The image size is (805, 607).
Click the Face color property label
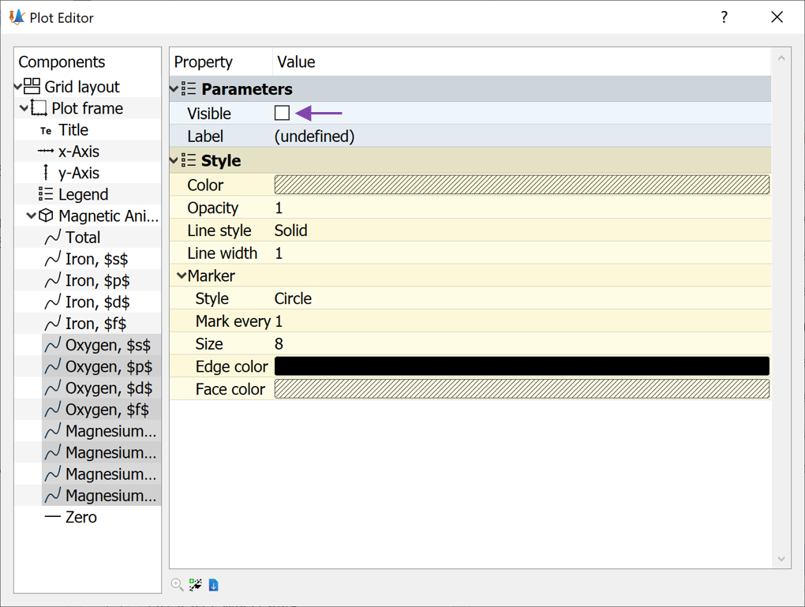pyautogui.click(x=230, y=389)
